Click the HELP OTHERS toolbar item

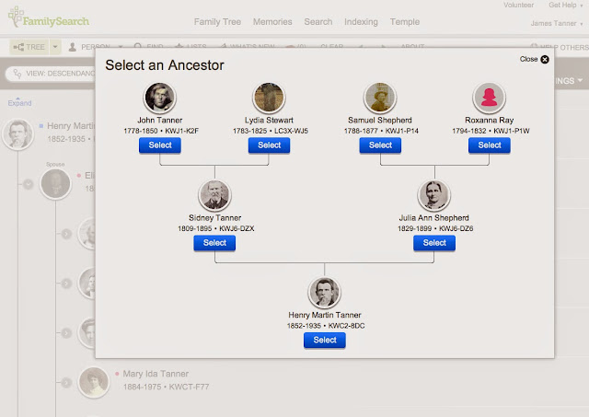click(560, 47)
